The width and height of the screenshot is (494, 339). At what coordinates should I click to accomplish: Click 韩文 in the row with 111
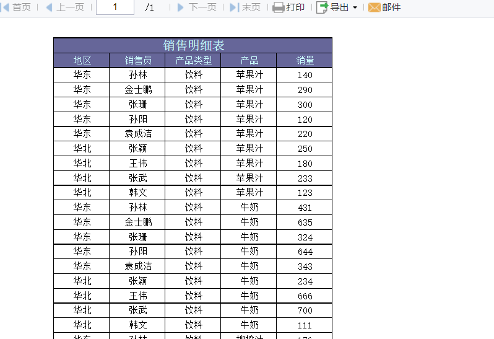[x=138, y=325]
